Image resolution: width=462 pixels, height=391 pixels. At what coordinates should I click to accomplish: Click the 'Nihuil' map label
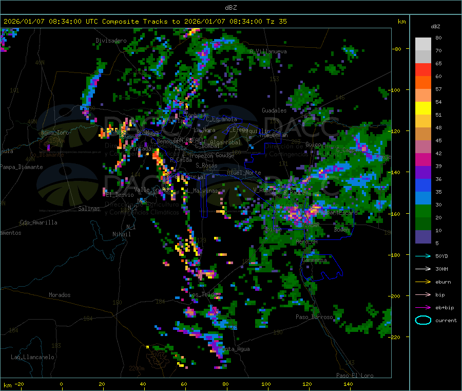[121, 234]
